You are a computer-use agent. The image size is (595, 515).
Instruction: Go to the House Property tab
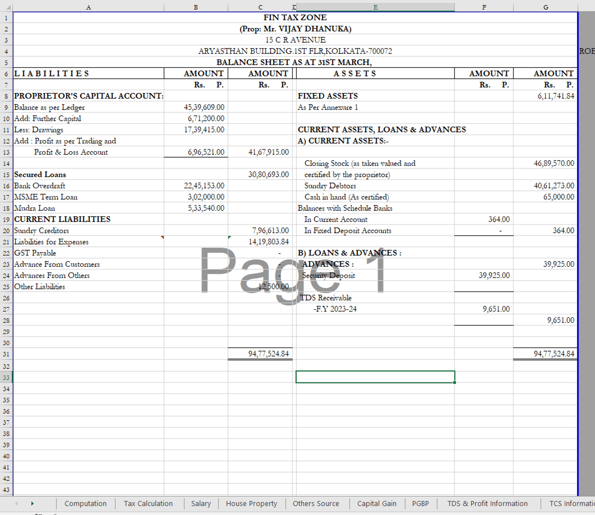pyautogui.click(x=251, y=504)
